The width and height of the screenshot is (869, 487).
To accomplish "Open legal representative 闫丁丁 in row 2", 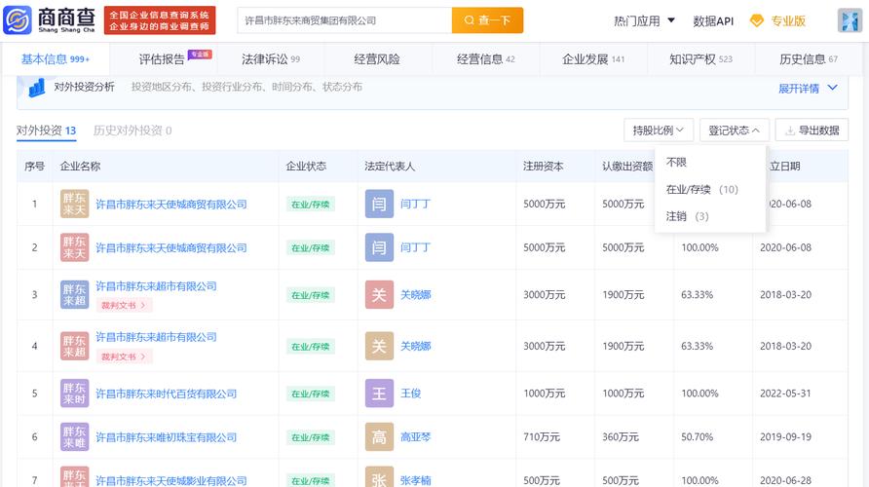I will 415,247.
